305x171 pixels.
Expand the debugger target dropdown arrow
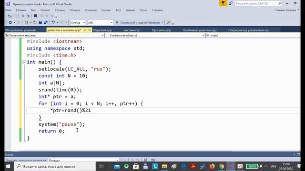point(163,22)
